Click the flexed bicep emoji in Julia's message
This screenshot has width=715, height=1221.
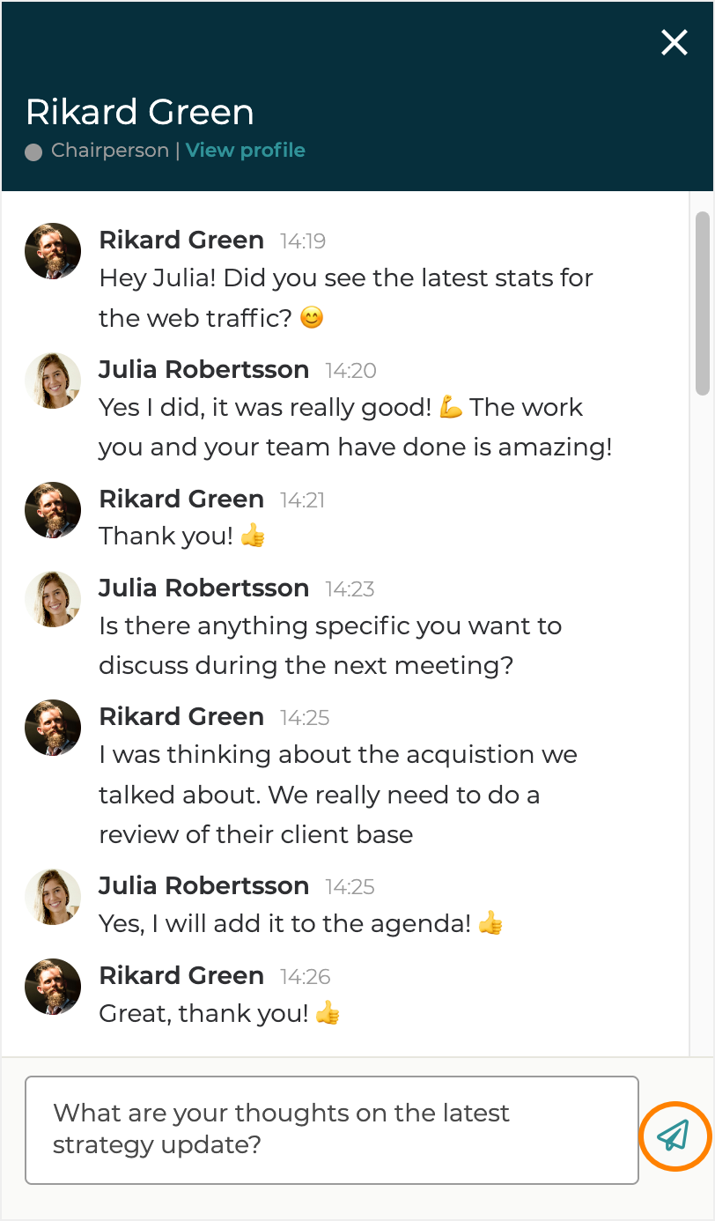(x=451, y=407)
